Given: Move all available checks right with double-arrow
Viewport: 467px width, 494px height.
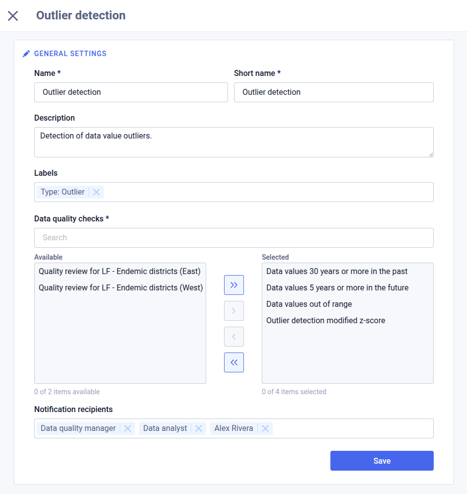Looking at the screenshot, I should pyautogui.click(x=234, y=285).
